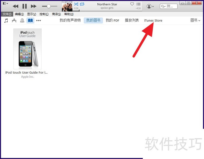
Task: Expand the 图书 view dropdown
Action: point(195,20)
